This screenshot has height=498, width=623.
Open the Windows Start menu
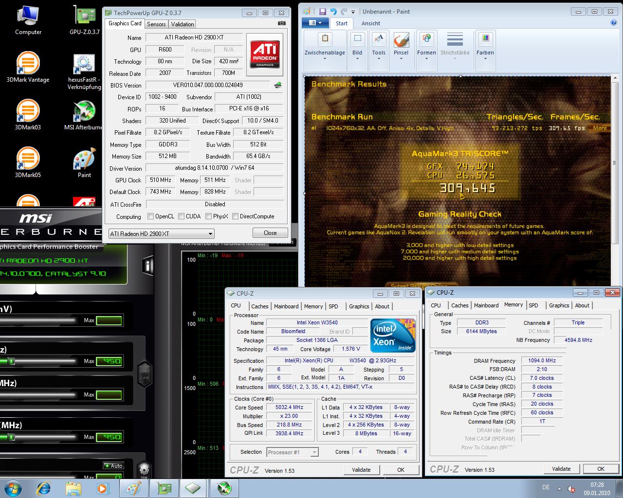click(x=13, y=488)
